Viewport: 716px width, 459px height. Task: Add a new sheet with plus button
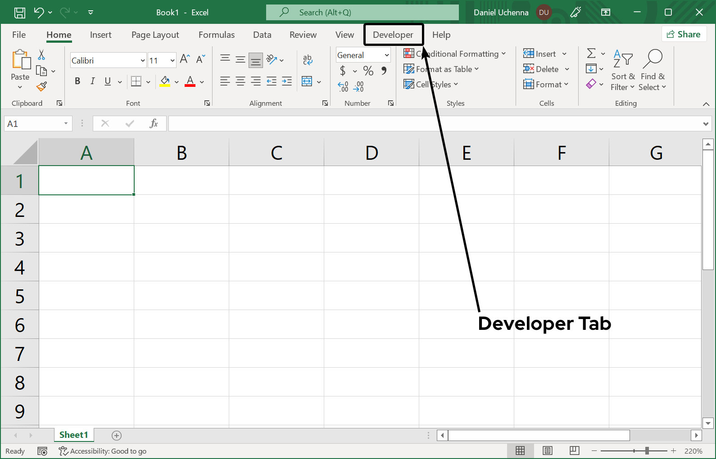117,435
